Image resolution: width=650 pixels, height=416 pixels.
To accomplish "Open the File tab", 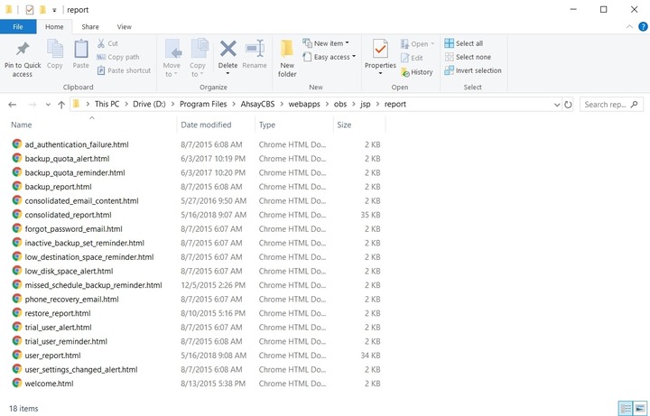I will [18, 26].
